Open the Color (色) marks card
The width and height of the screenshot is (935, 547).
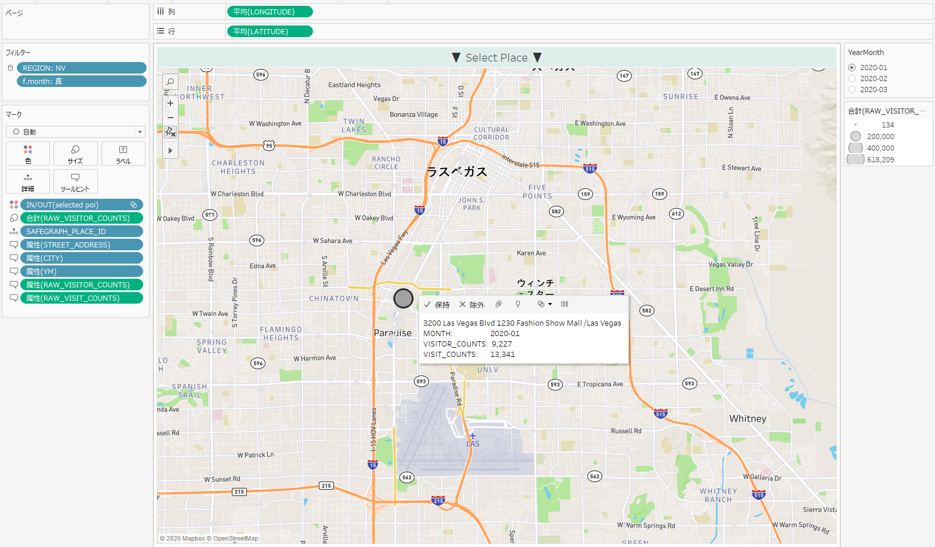tap(28, 154)
